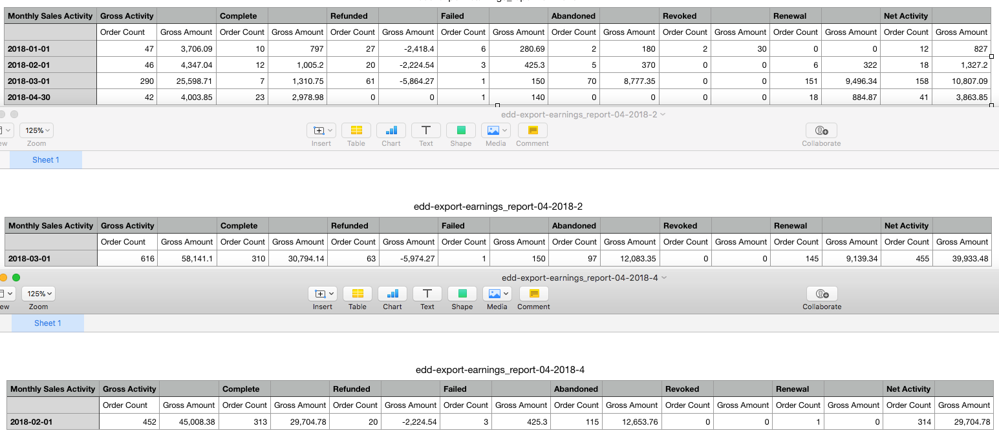Click cell with value 9,139.34
This screenshot has width=999, height=435.
tap(852, 258)
